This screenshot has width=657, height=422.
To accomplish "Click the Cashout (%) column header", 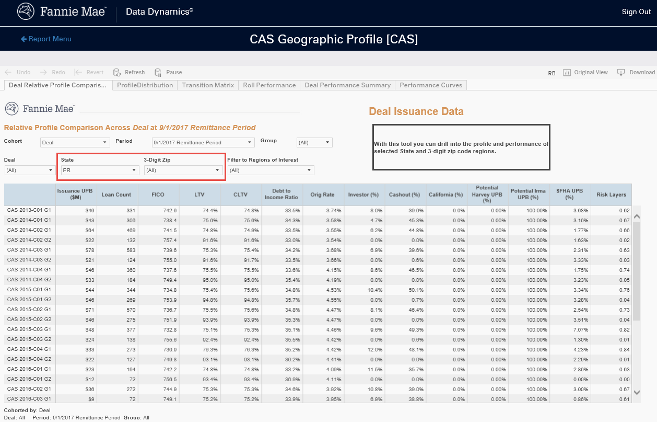I will tap(404, 195).
